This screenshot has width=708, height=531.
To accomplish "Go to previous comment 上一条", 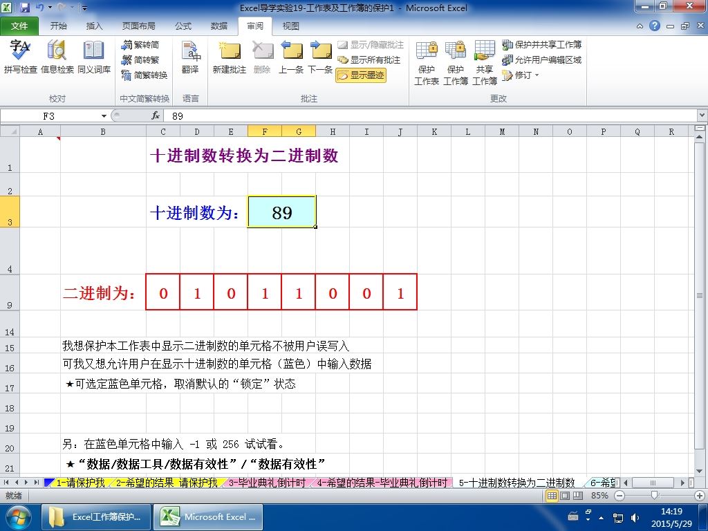I will point(291,57).
